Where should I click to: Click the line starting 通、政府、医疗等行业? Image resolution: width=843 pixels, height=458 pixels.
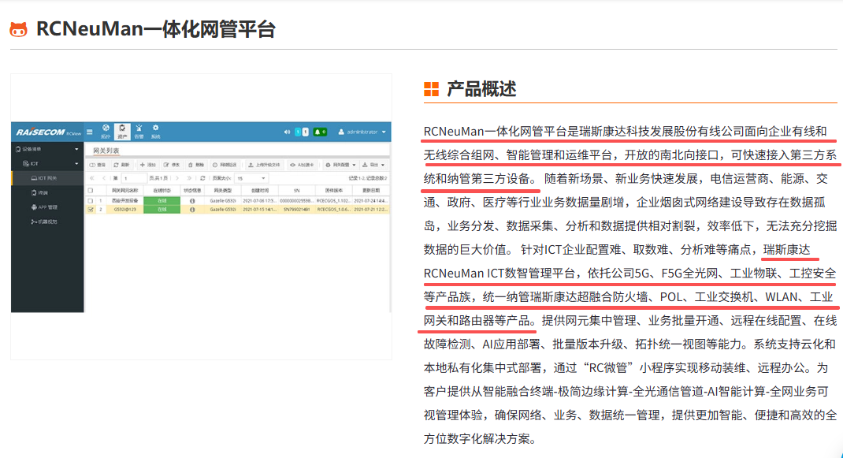click(x=624, y=203)
